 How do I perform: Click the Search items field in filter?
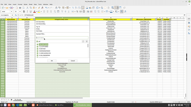62,38
